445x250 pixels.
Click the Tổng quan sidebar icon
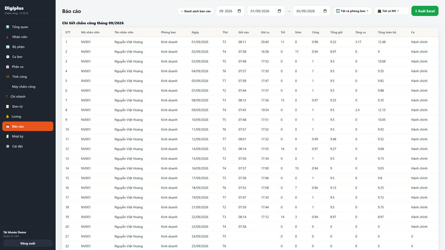tap(8, 27)
